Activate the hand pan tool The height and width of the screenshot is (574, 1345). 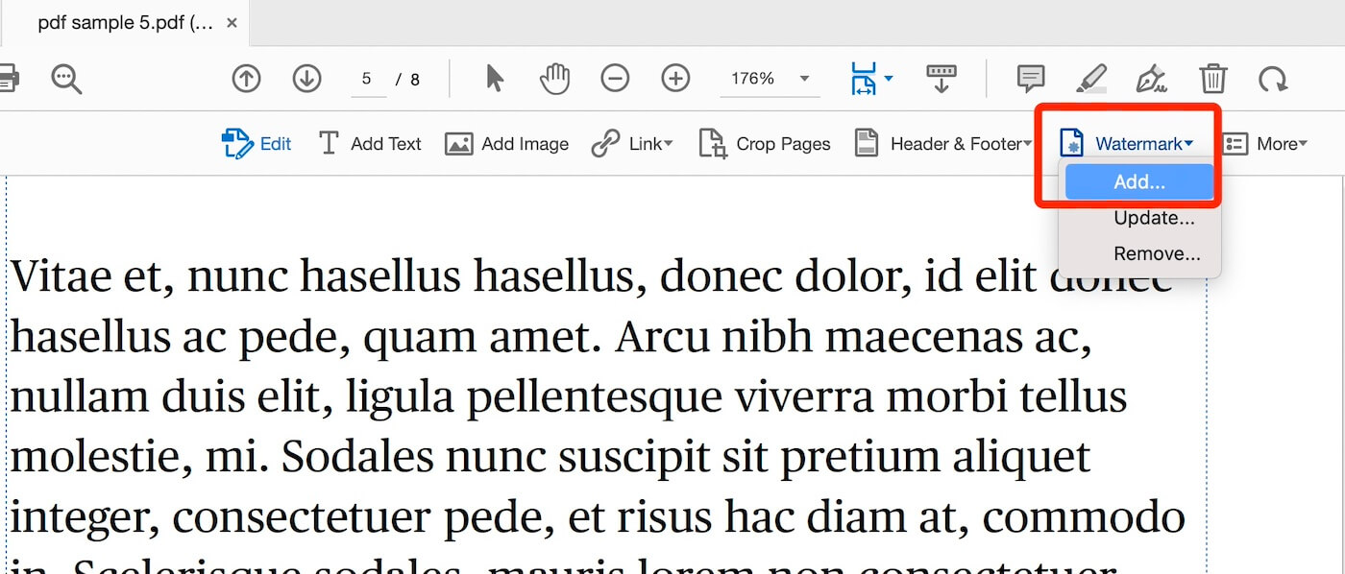point(554,79)
